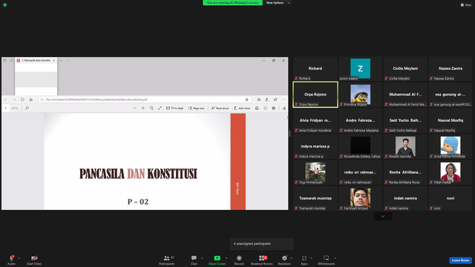Show more participants with down chevron
The height and width of the screenshot is (267, 475).
383,216
